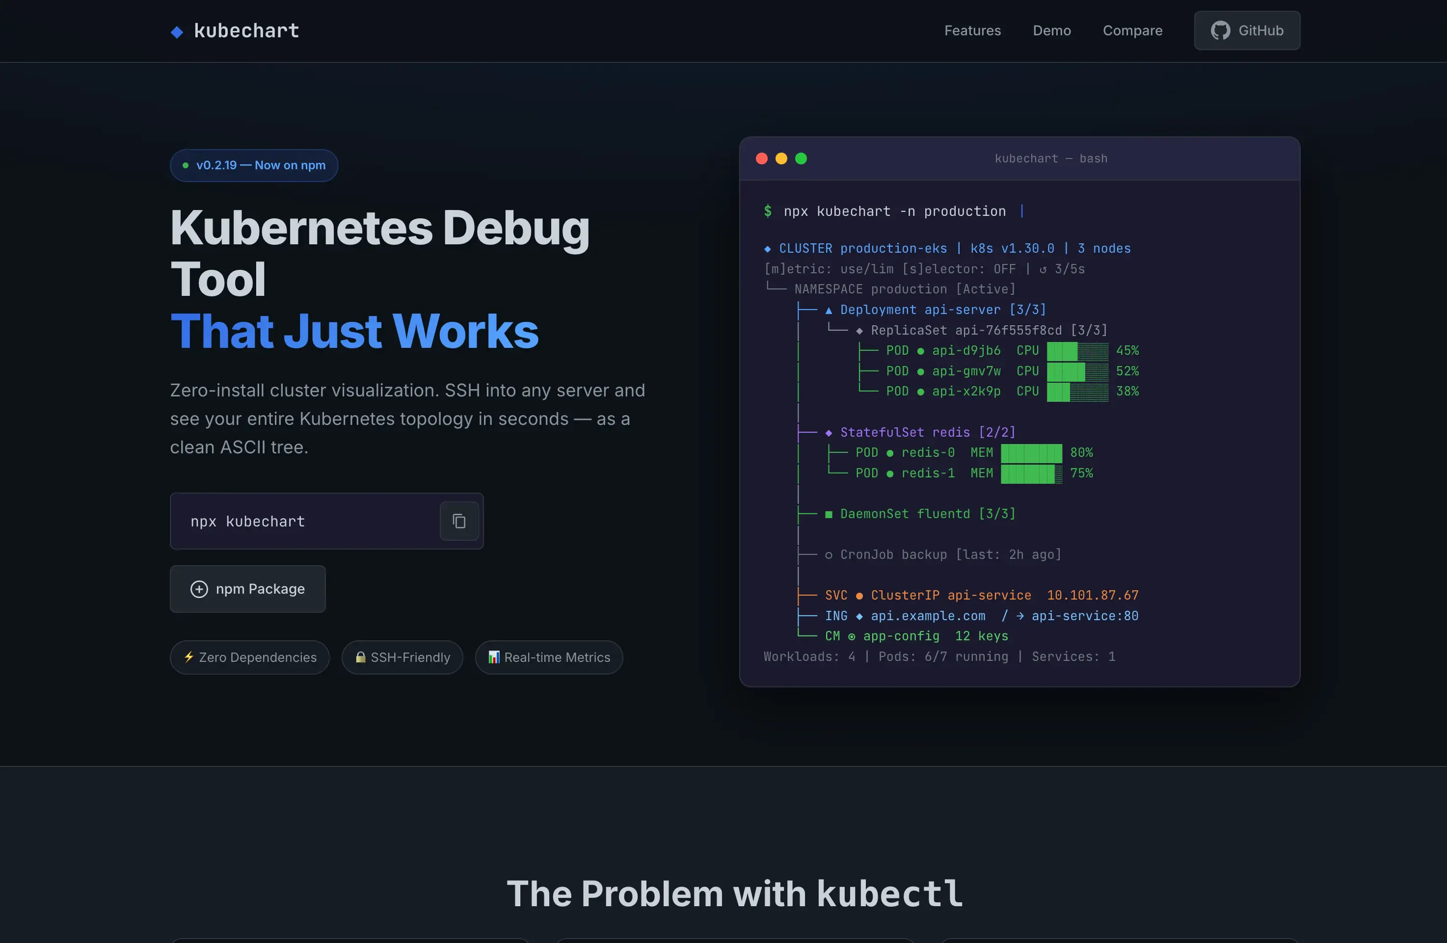Select the redis-0 pod row
The height and width of the screenshot is (943, 1447).
pyautogui.click(x=960, y=453)
